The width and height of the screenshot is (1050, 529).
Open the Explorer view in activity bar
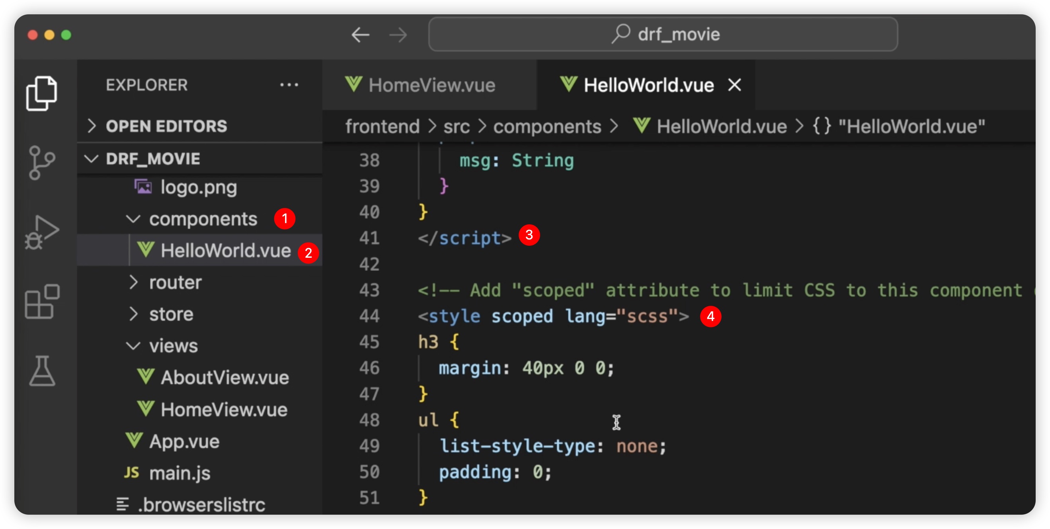coord(41,93)
